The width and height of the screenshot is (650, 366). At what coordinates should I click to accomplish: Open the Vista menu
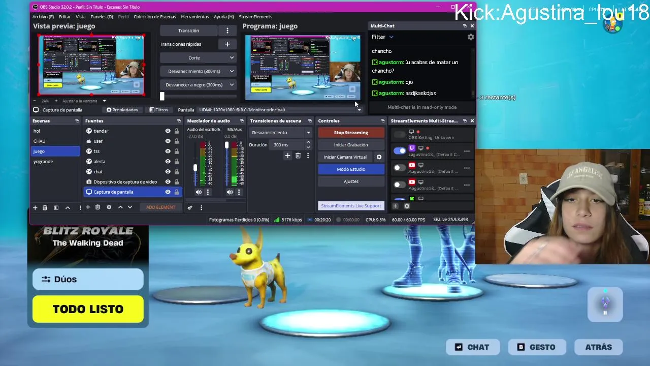point(81,17)
